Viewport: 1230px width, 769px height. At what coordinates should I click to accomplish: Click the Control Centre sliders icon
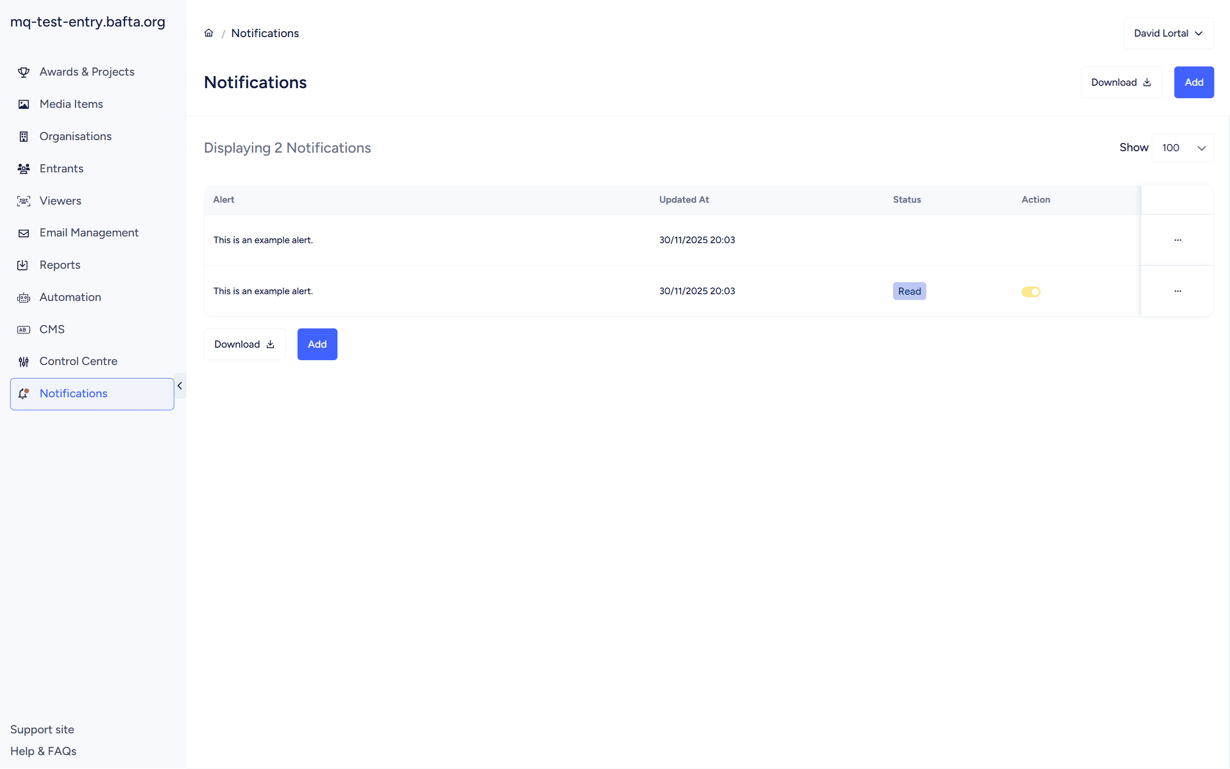(24, 362)
